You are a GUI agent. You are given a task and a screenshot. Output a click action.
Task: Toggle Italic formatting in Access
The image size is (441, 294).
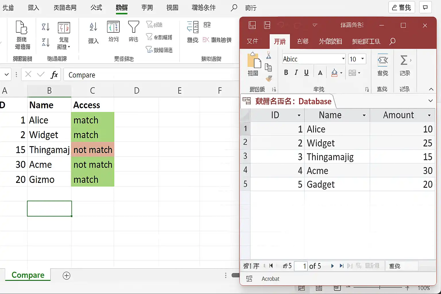(x=296, y=73)
